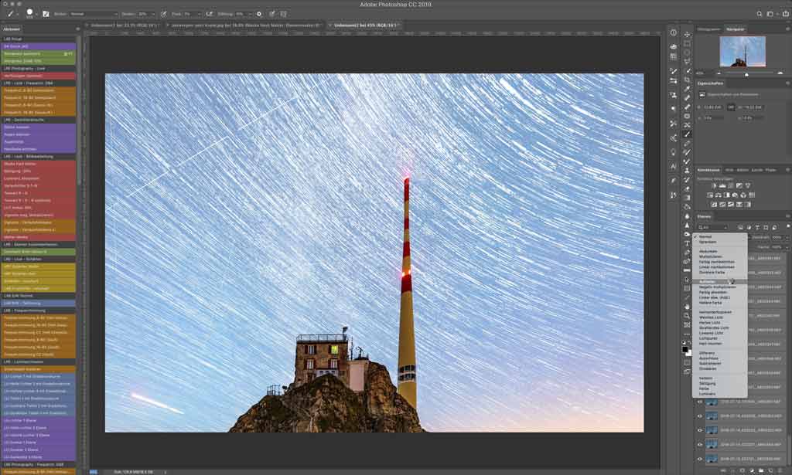Hide first layer shown below blend list
The image size is (792, 475).
coord(700,402)
